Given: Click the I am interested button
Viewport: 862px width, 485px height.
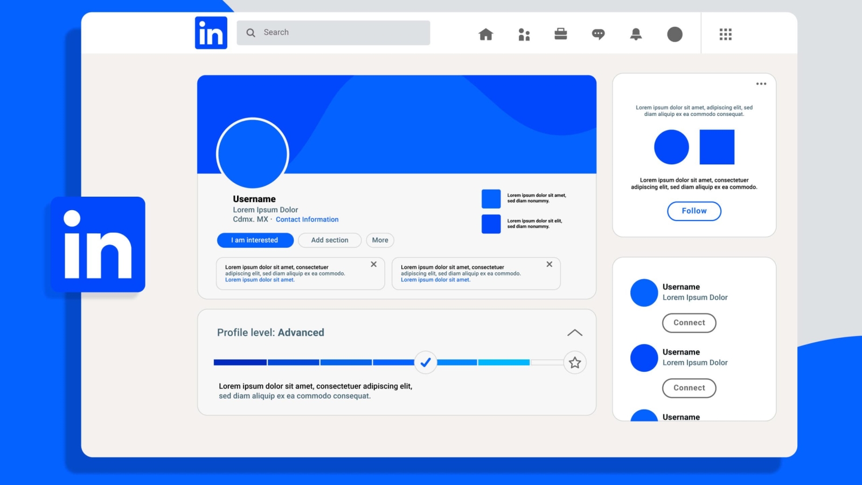Looking at the screenshot, I should pos(254,240).
